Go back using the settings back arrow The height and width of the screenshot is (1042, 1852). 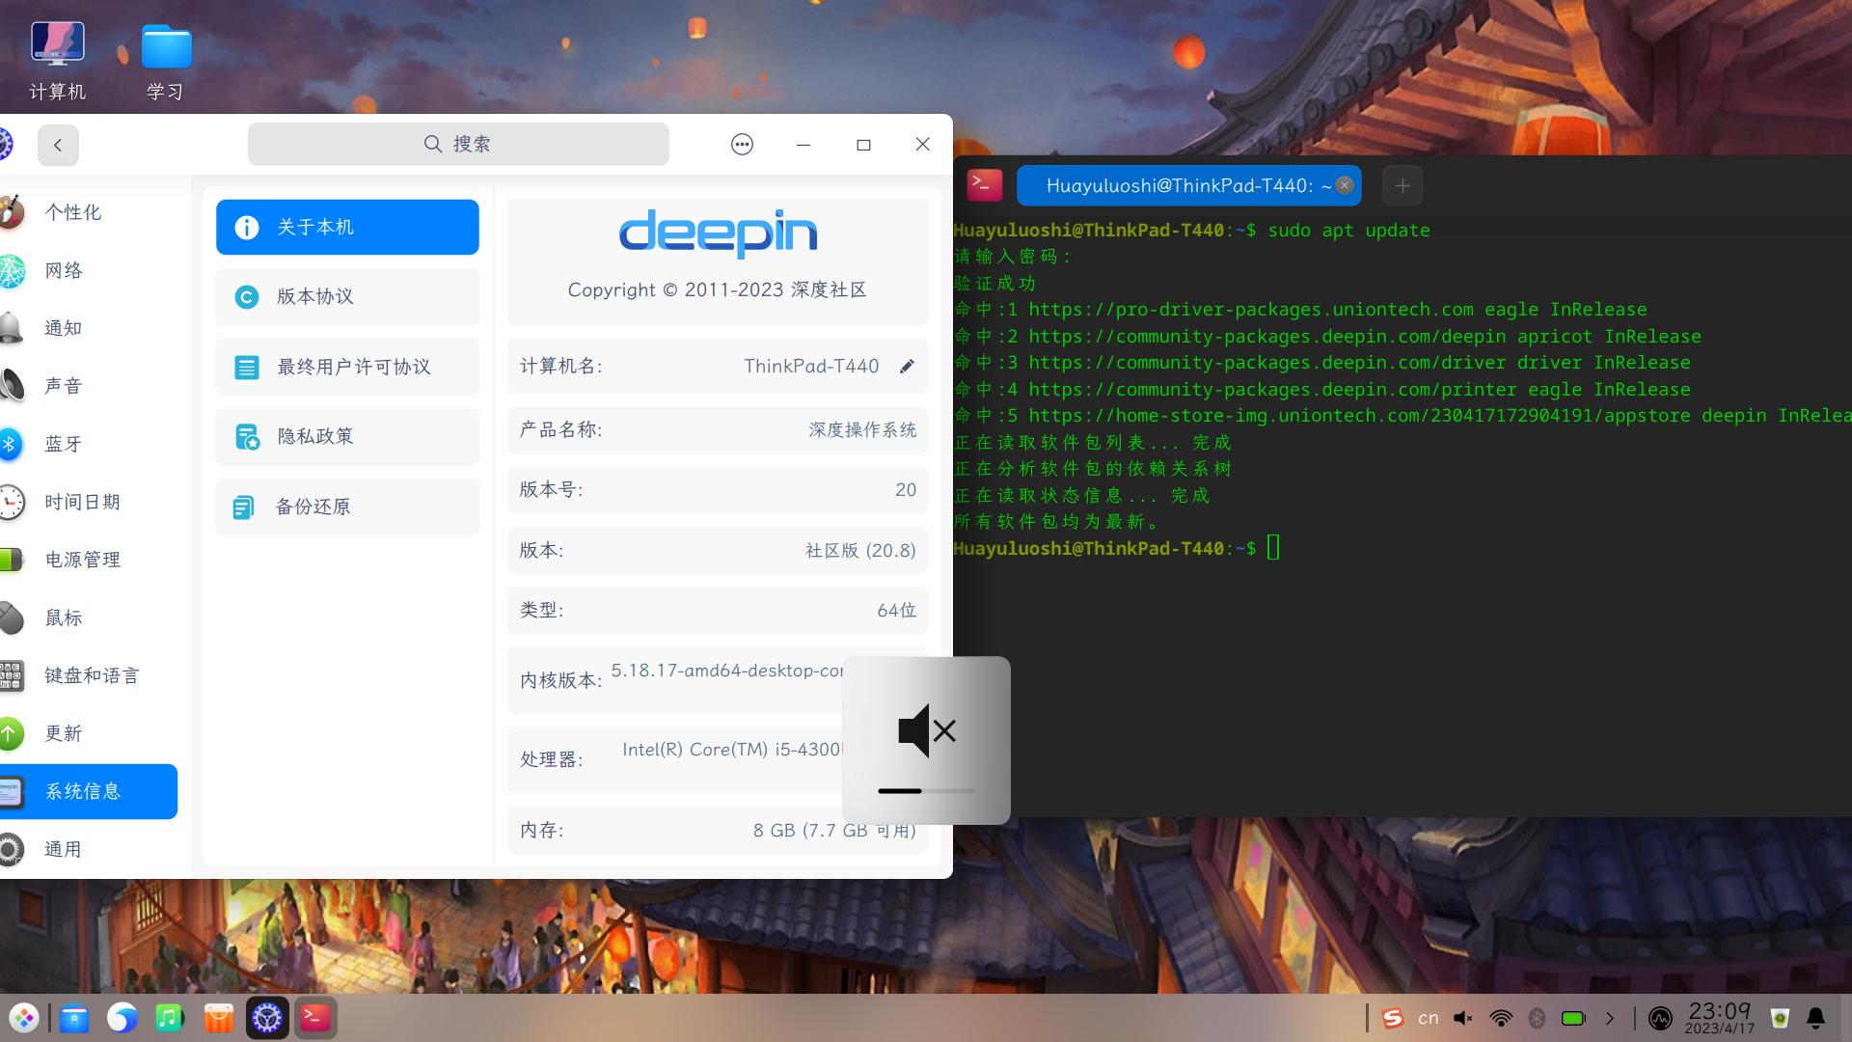coord(58,145)
